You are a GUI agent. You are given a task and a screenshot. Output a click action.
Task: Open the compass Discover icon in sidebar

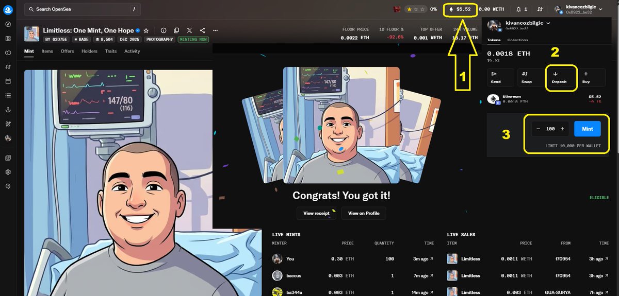pos(8,25)
